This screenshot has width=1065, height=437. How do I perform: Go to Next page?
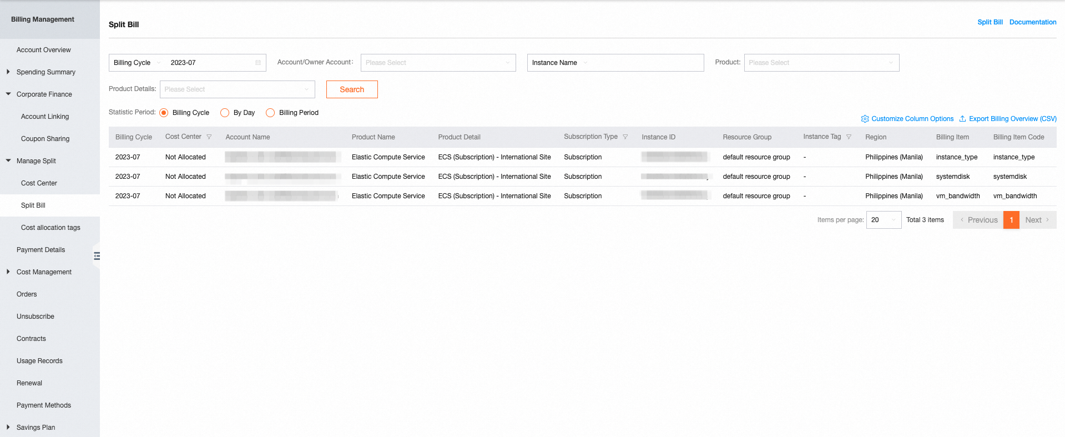tap(1038, 220)
